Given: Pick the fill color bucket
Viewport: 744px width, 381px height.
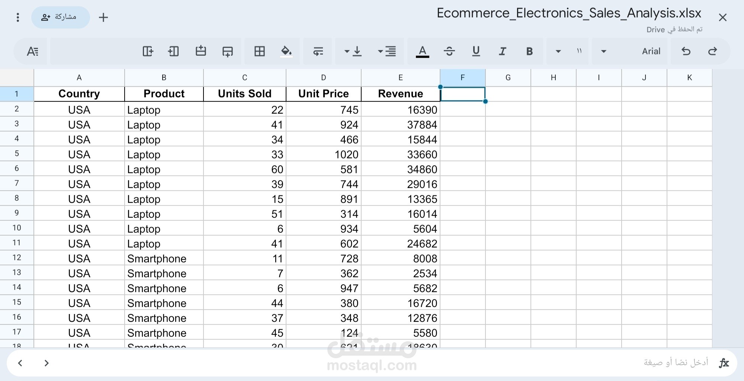Looking at the screenshot, I should 286,51.
